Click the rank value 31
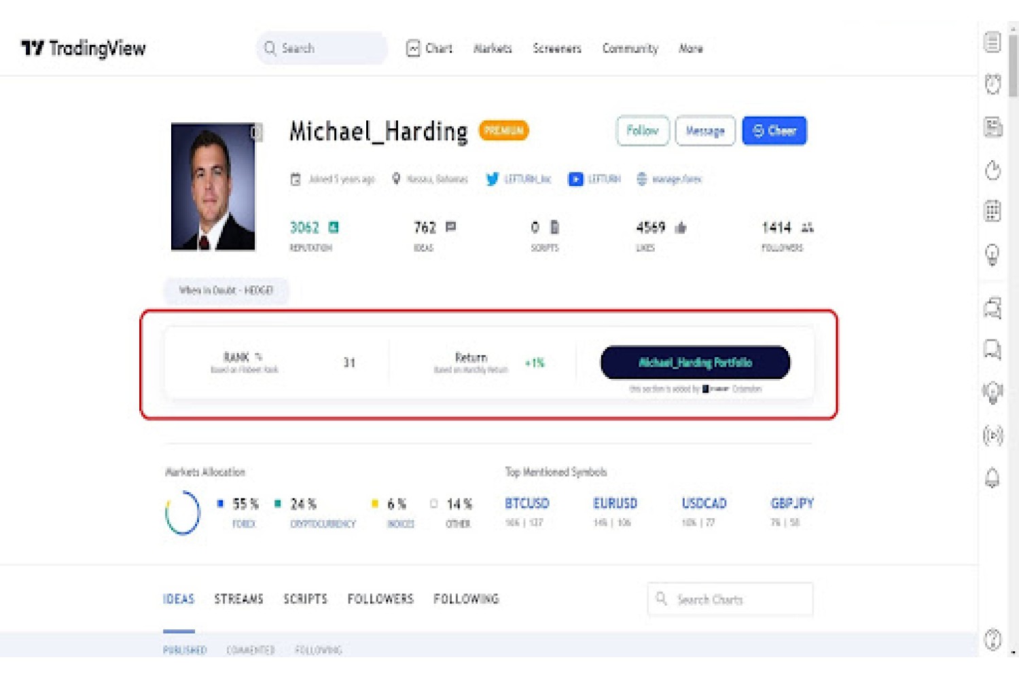The image size is (1019, 679). (349, 363)
